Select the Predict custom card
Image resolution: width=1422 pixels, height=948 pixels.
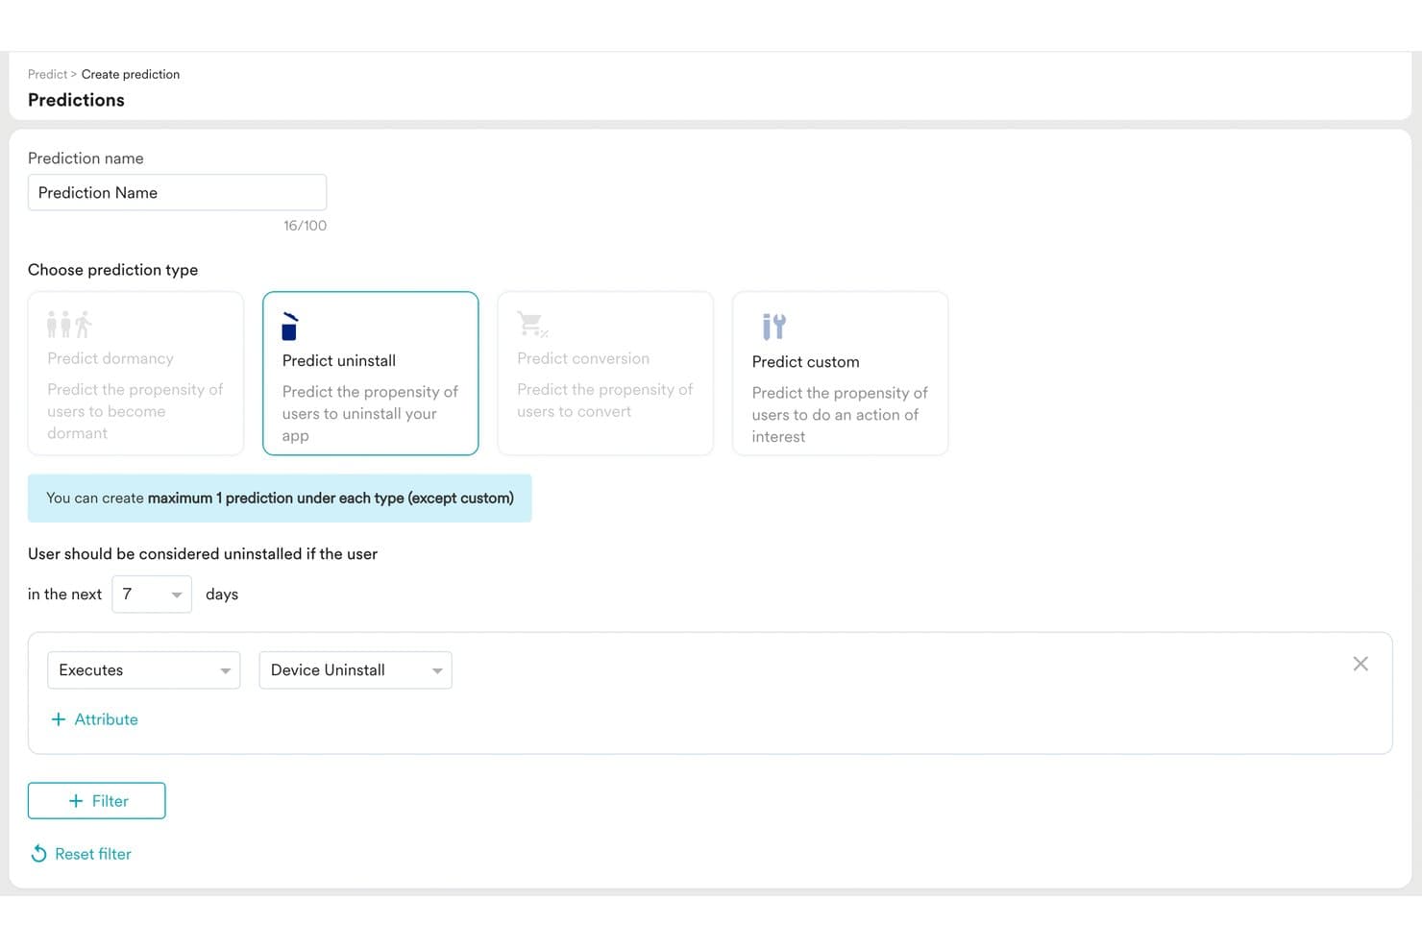(x=841, y=374)
